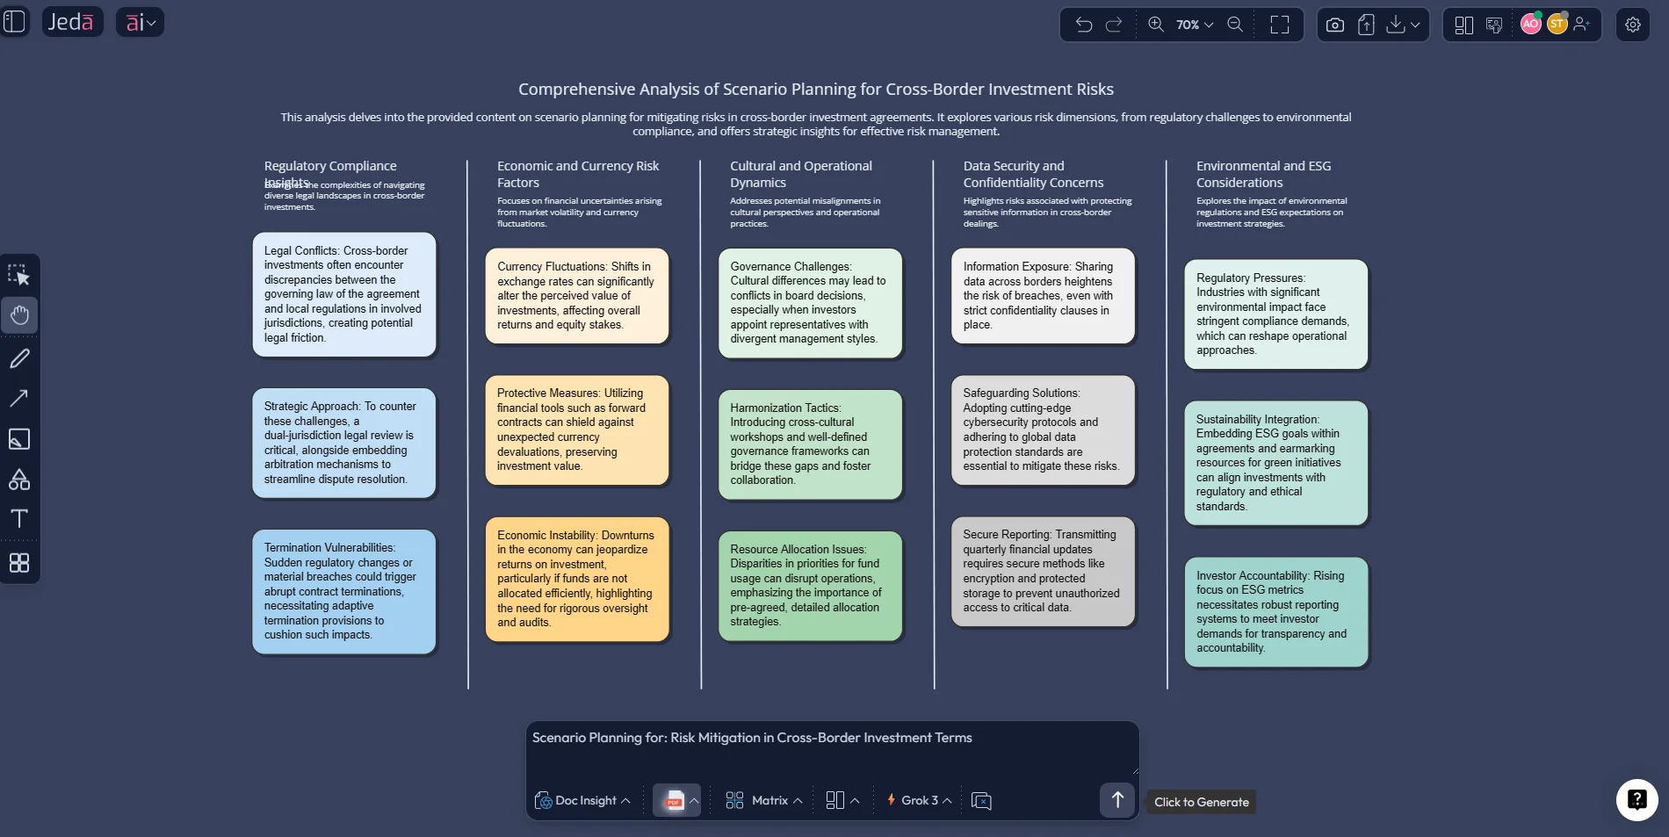The width and height of the screenshot is (1669, 837).
Task: Activate the text tool
Action: point(19,519)
